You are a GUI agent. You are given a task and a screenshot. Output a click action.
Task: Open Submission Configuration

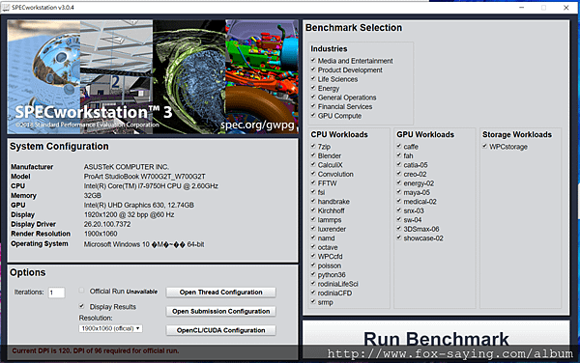click(220, 311)
